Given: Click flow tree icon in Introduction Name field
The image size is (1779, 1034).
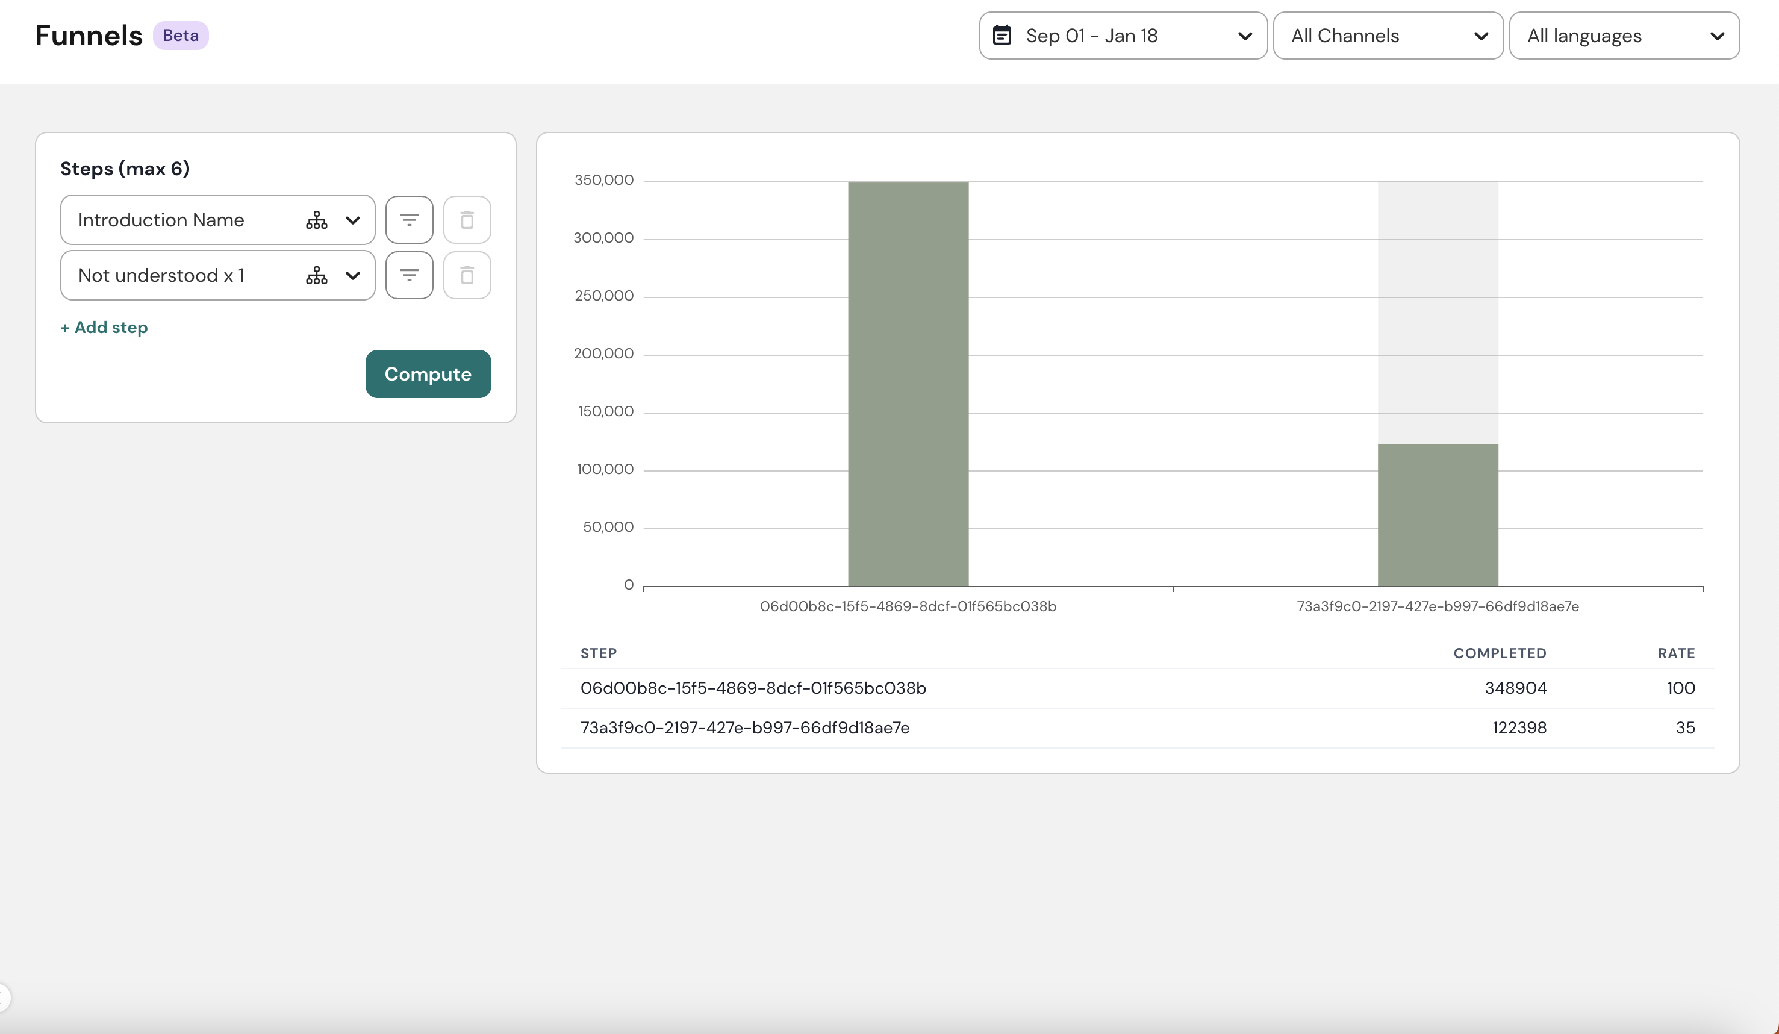Looking at the screenshot, I should pyautogui.click(x=316, y=220).
